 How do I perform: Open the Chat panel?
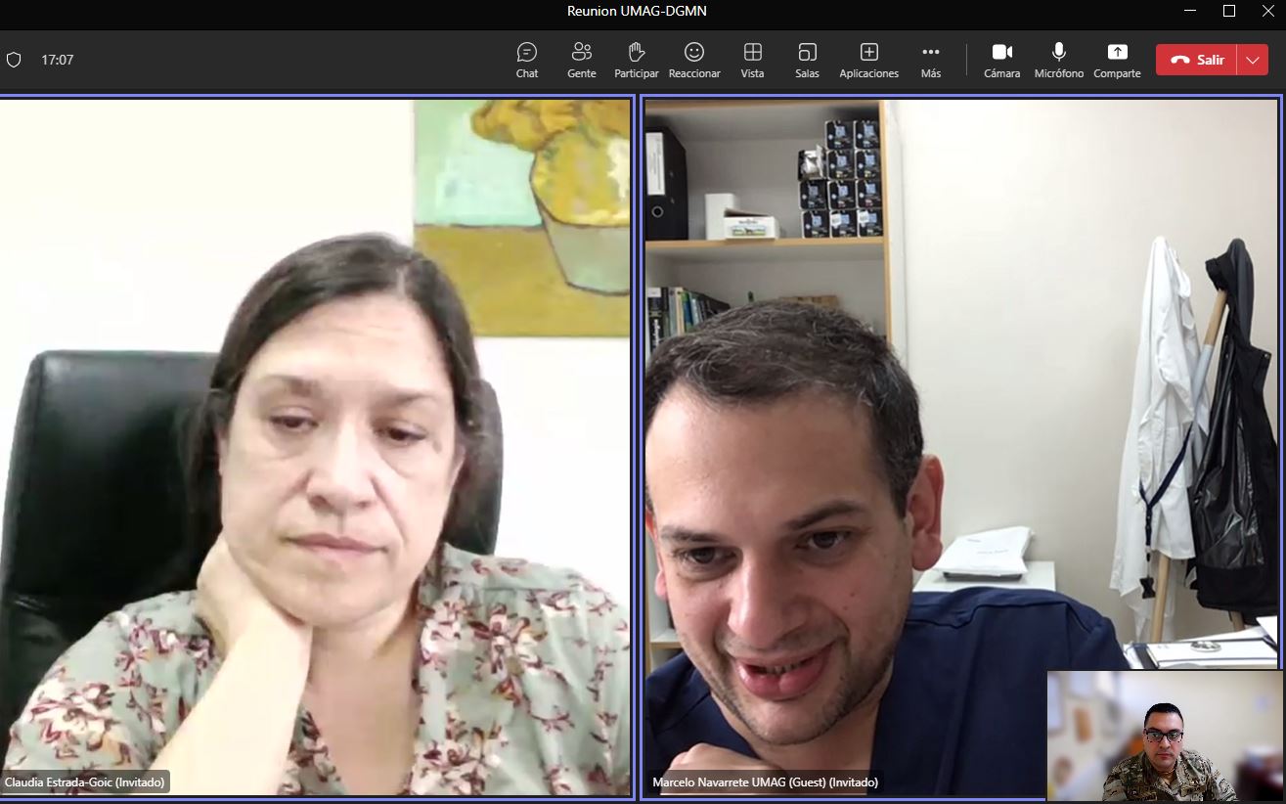click(x=527, y=60)
